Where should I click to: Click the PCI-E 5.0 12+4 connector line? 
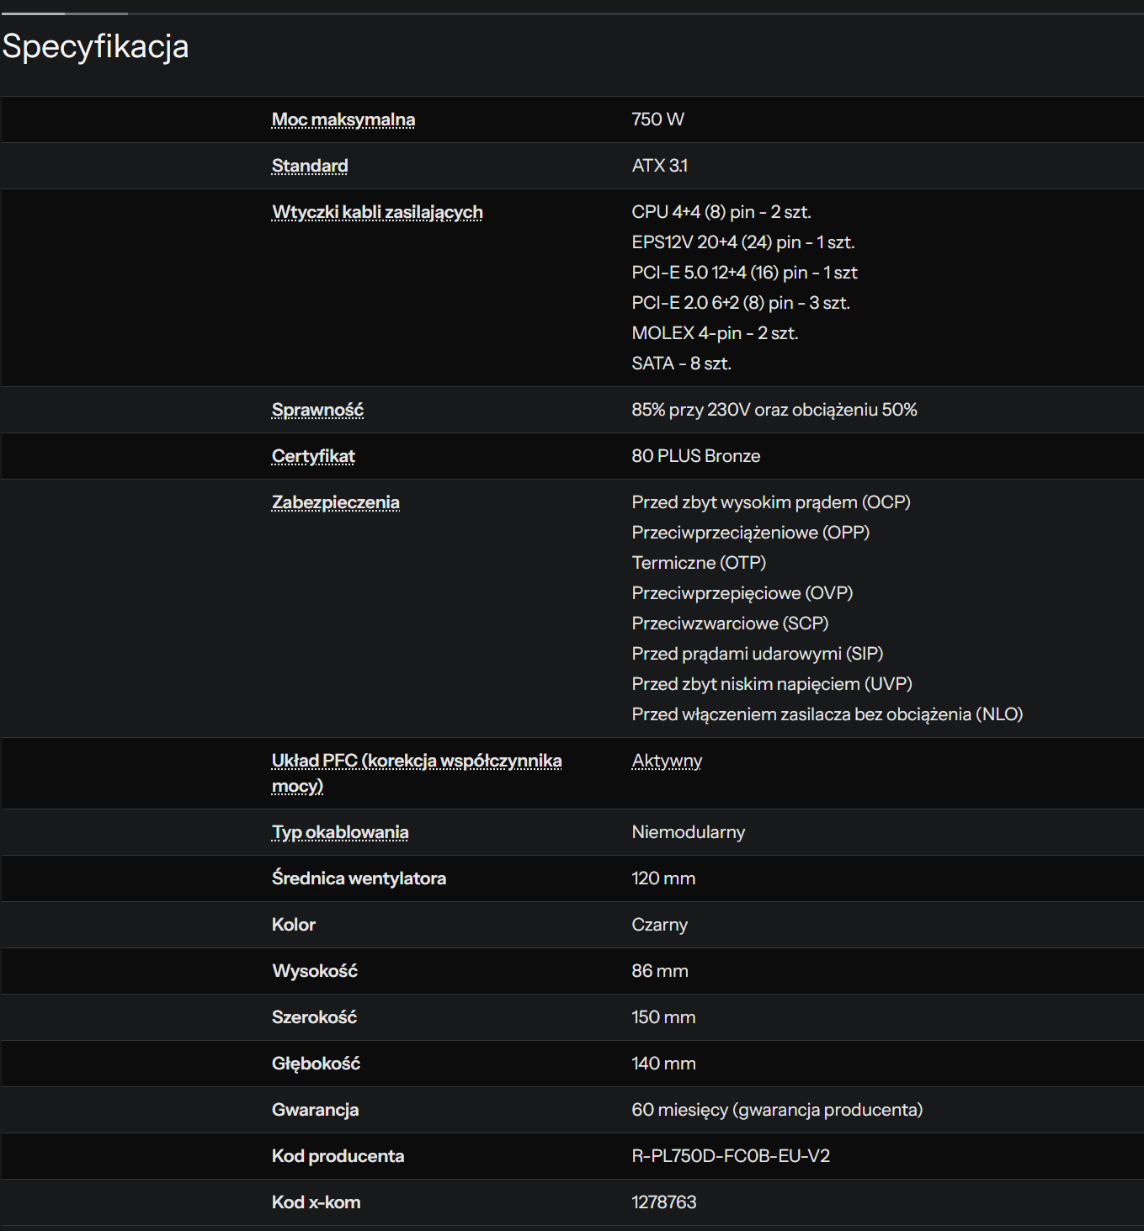point(744,273)
